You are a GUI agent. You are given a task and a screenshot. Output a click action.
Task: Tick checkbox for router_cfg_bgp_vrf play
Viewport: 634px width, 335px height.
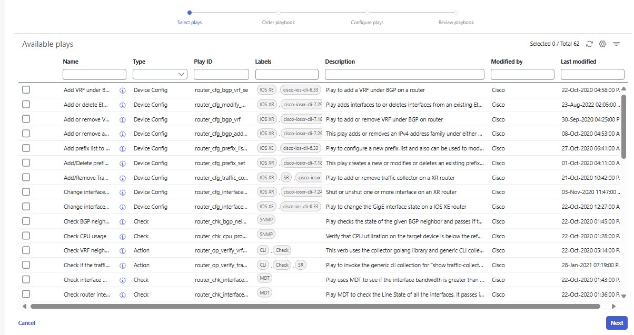[x=26, y=119]
